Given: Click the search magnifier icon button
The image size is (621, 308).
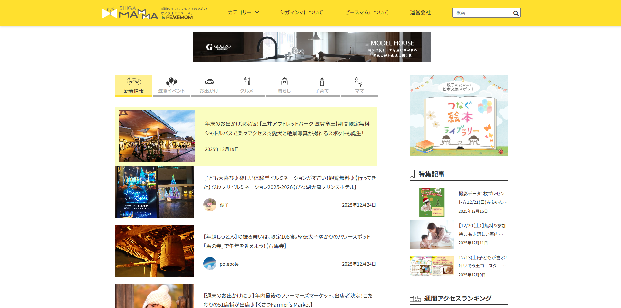Looking at the screenshot, I should tap(516, 13).
